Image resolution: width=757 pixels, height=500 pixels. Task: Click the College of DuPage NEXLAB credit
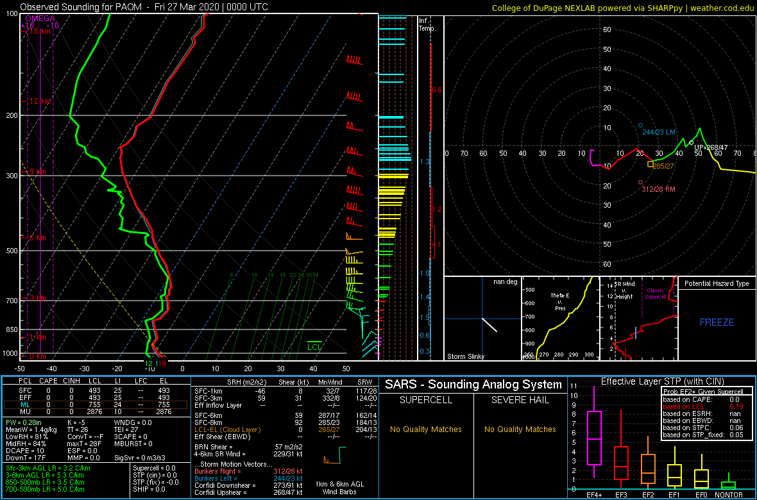624,8
